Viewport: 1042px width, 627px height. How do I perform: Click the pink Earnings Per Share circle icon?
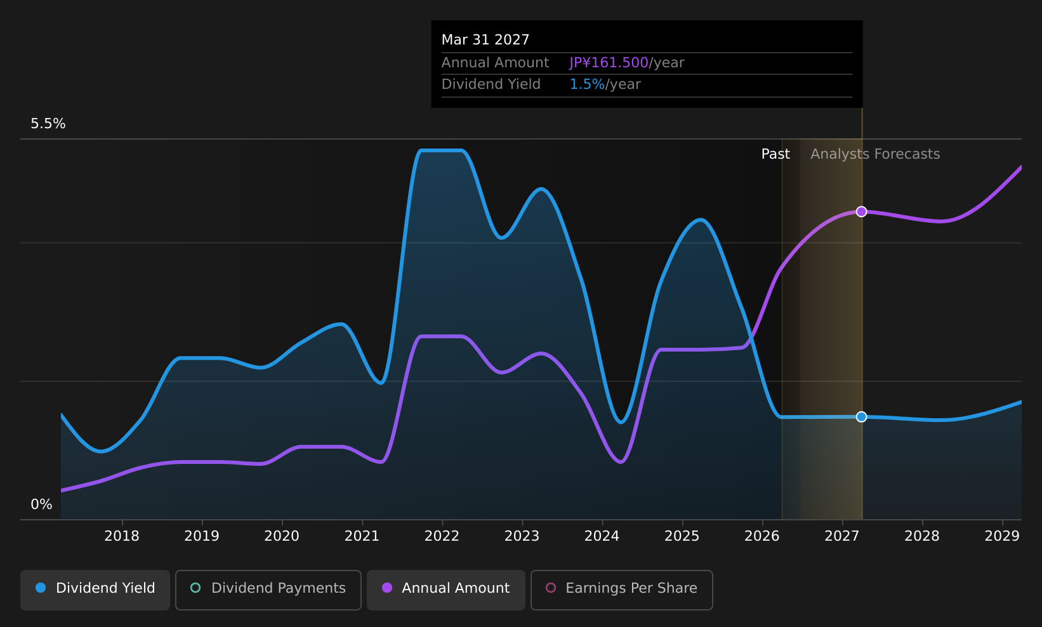[x=551, y=588]
